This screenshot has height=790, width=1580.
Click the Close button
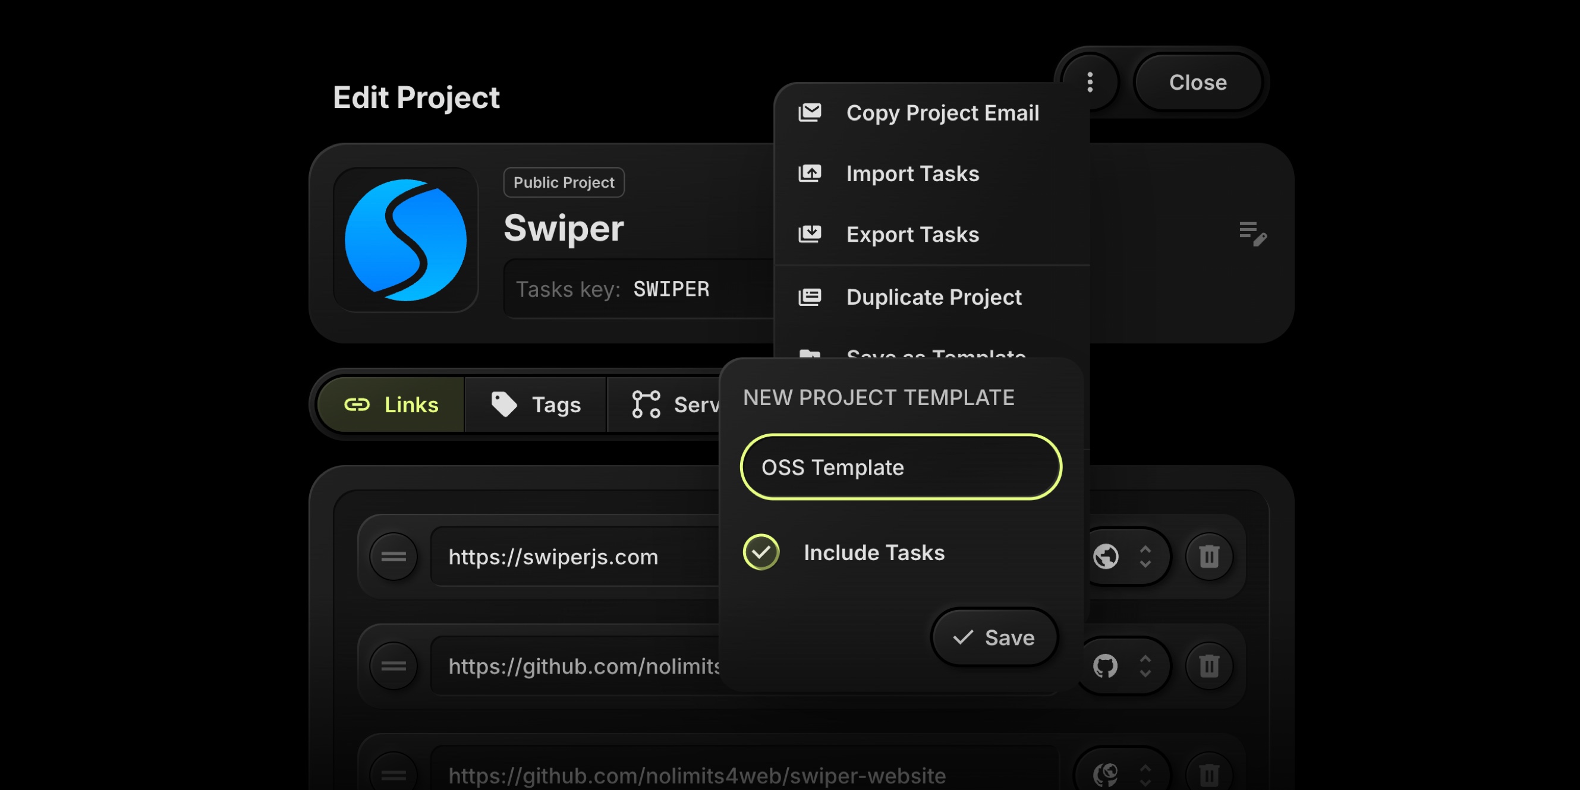pyautogui.click(x=1197, y=82)
